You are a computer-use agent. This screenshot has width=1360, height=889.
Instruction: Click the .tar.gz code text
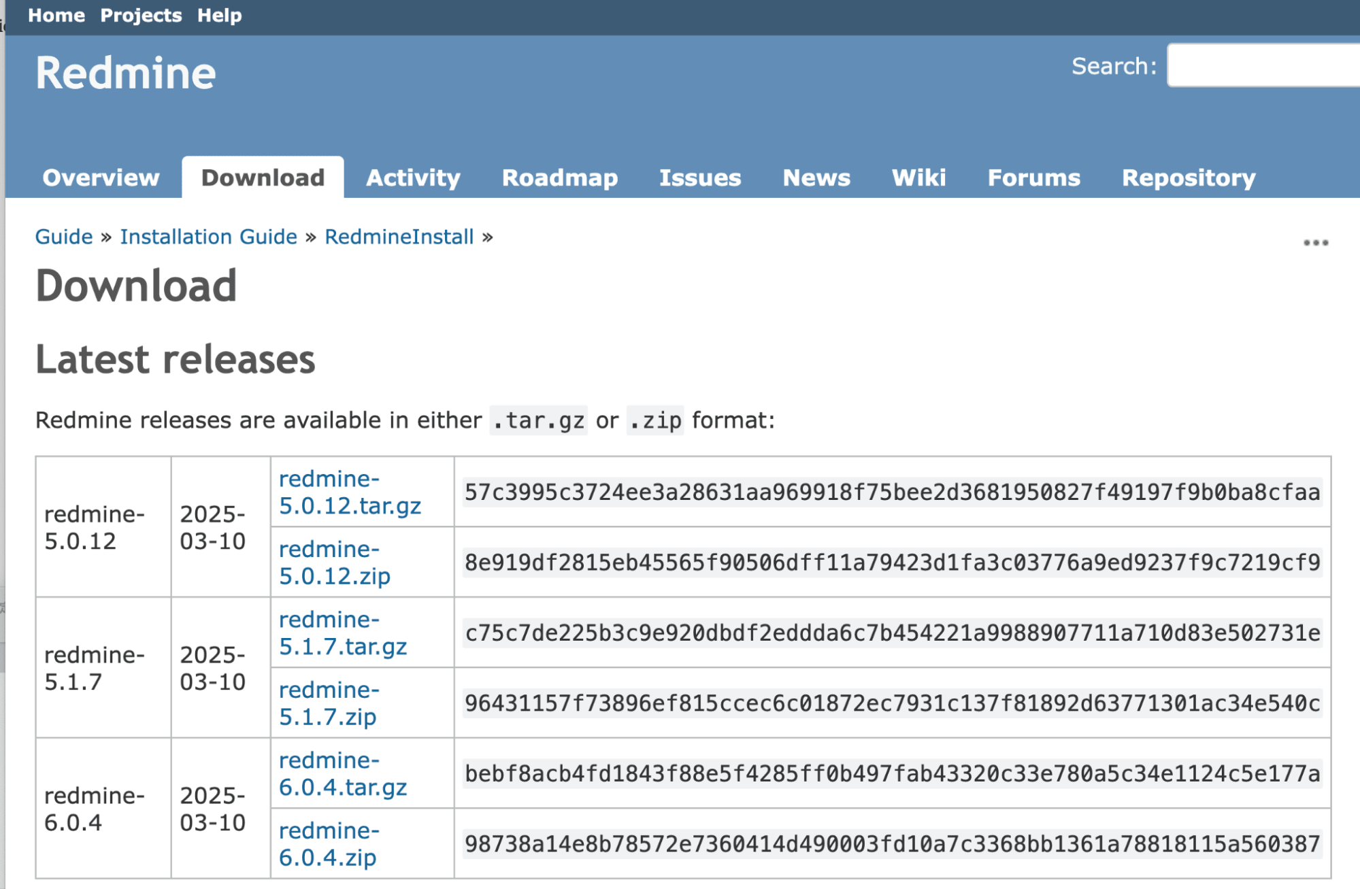click(538, 421)
